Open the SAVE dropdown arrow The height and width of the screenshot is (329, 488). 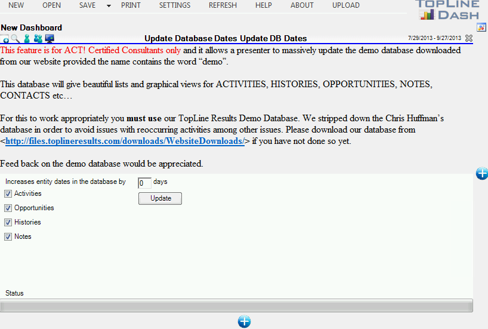tap(109, 5)
